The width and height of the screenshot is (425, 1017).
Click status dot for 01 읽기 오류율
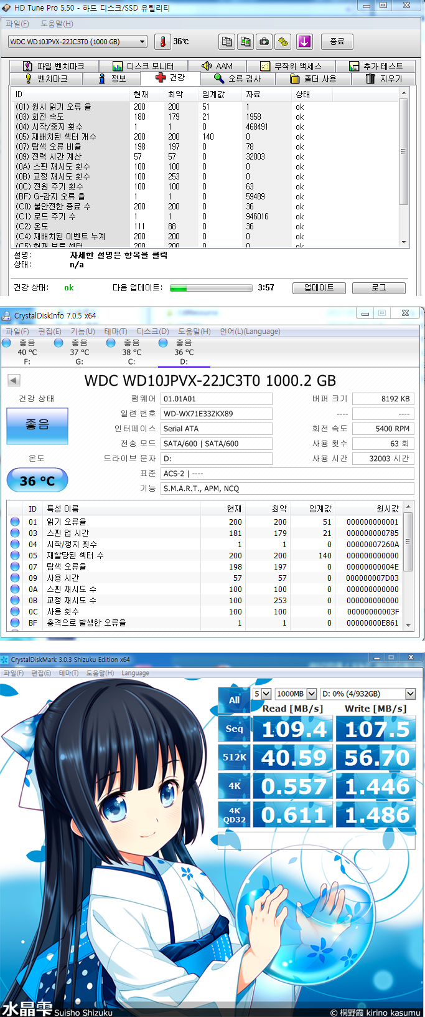pyautogui.click(x=15, y=522)
